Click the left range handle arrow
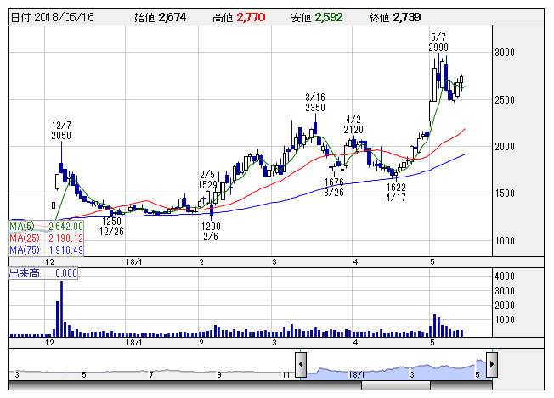 tap(301, 364)
